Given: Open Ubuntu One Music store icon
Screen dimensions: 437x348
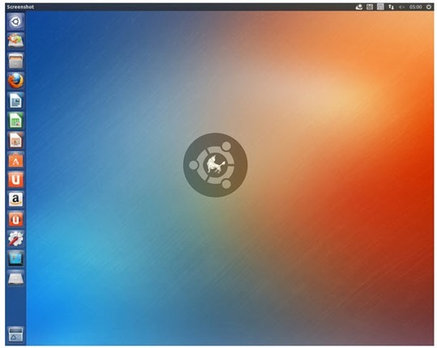Looking at the screenshot, I should pyautogui.click(x=15, y=219).
